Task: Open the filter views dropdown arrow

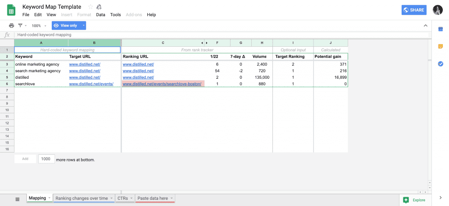Action: pyautogui.click(x=25, y=25)
